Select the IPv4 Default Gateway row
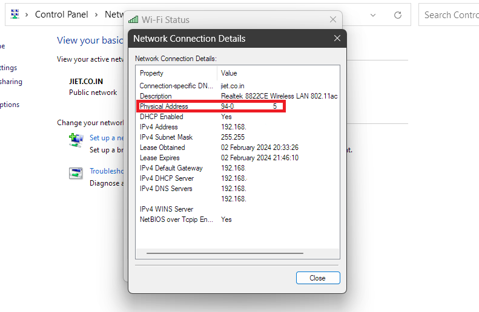 point(171,168)
